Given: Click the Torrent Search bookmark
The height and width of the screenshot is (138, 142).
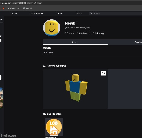Looking at the screenshot, I should (x=11, y=8).
